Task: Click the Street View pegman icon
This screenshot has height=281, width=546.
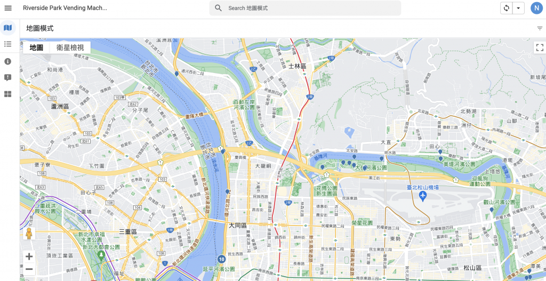Action: pos(29,234)
